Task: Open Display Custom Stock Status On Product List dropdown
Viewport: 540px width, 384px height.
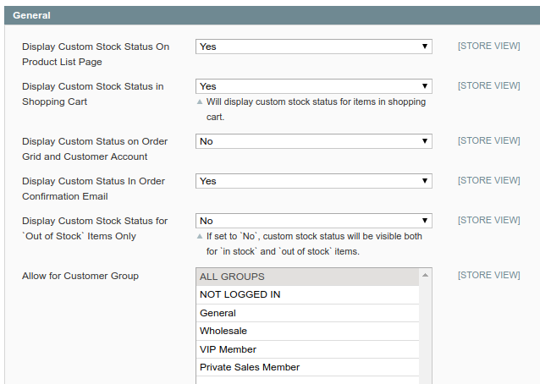Action: point(313,47)
